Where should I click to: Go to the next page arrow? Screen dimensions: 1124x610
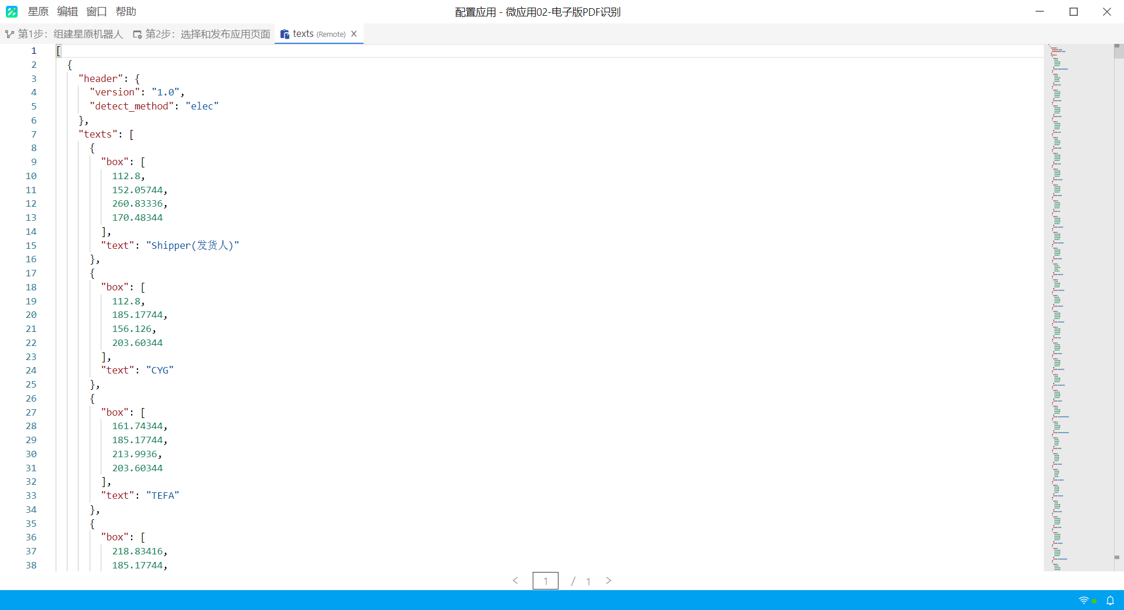[x=609, y=581]
